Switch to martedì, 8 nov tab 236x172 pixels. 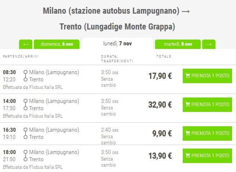(178, 44)
